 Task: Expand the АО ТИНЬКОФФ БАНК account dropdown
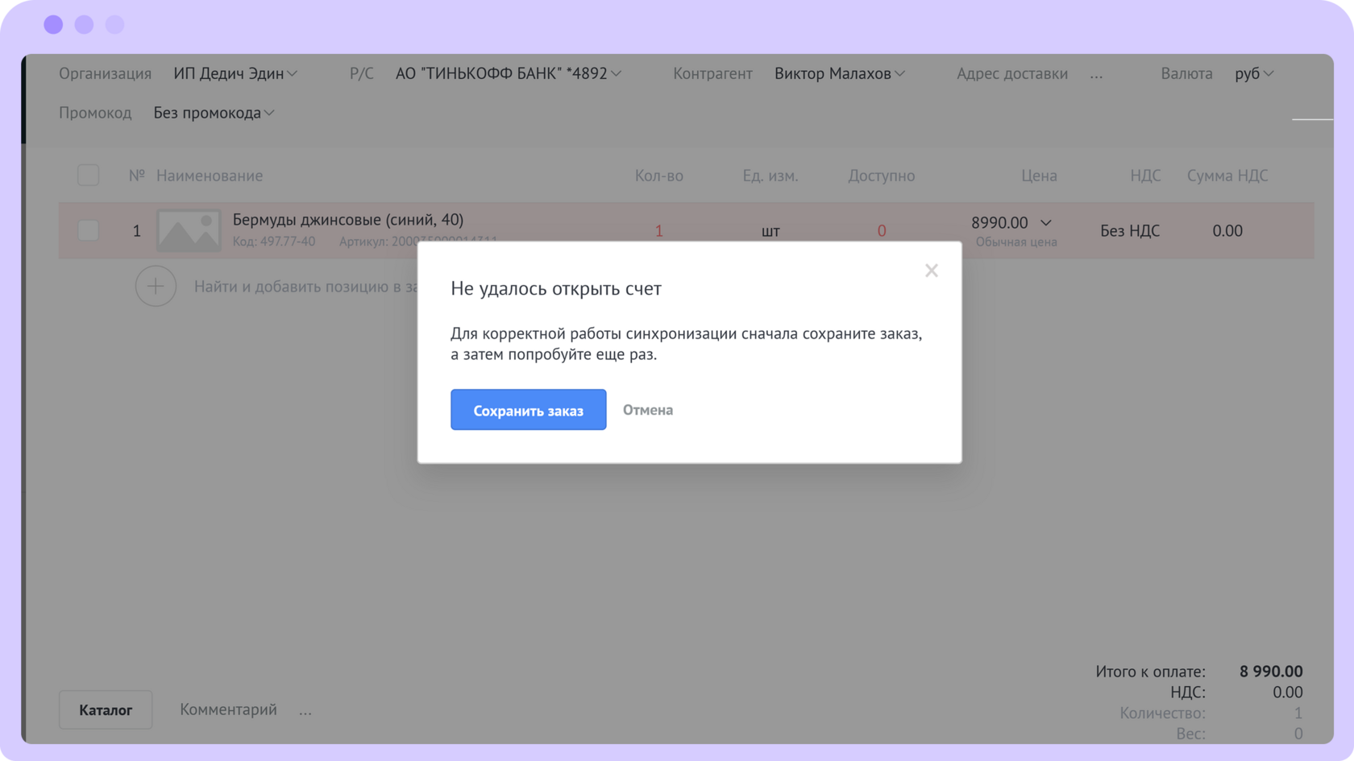(x=508, y=73)
